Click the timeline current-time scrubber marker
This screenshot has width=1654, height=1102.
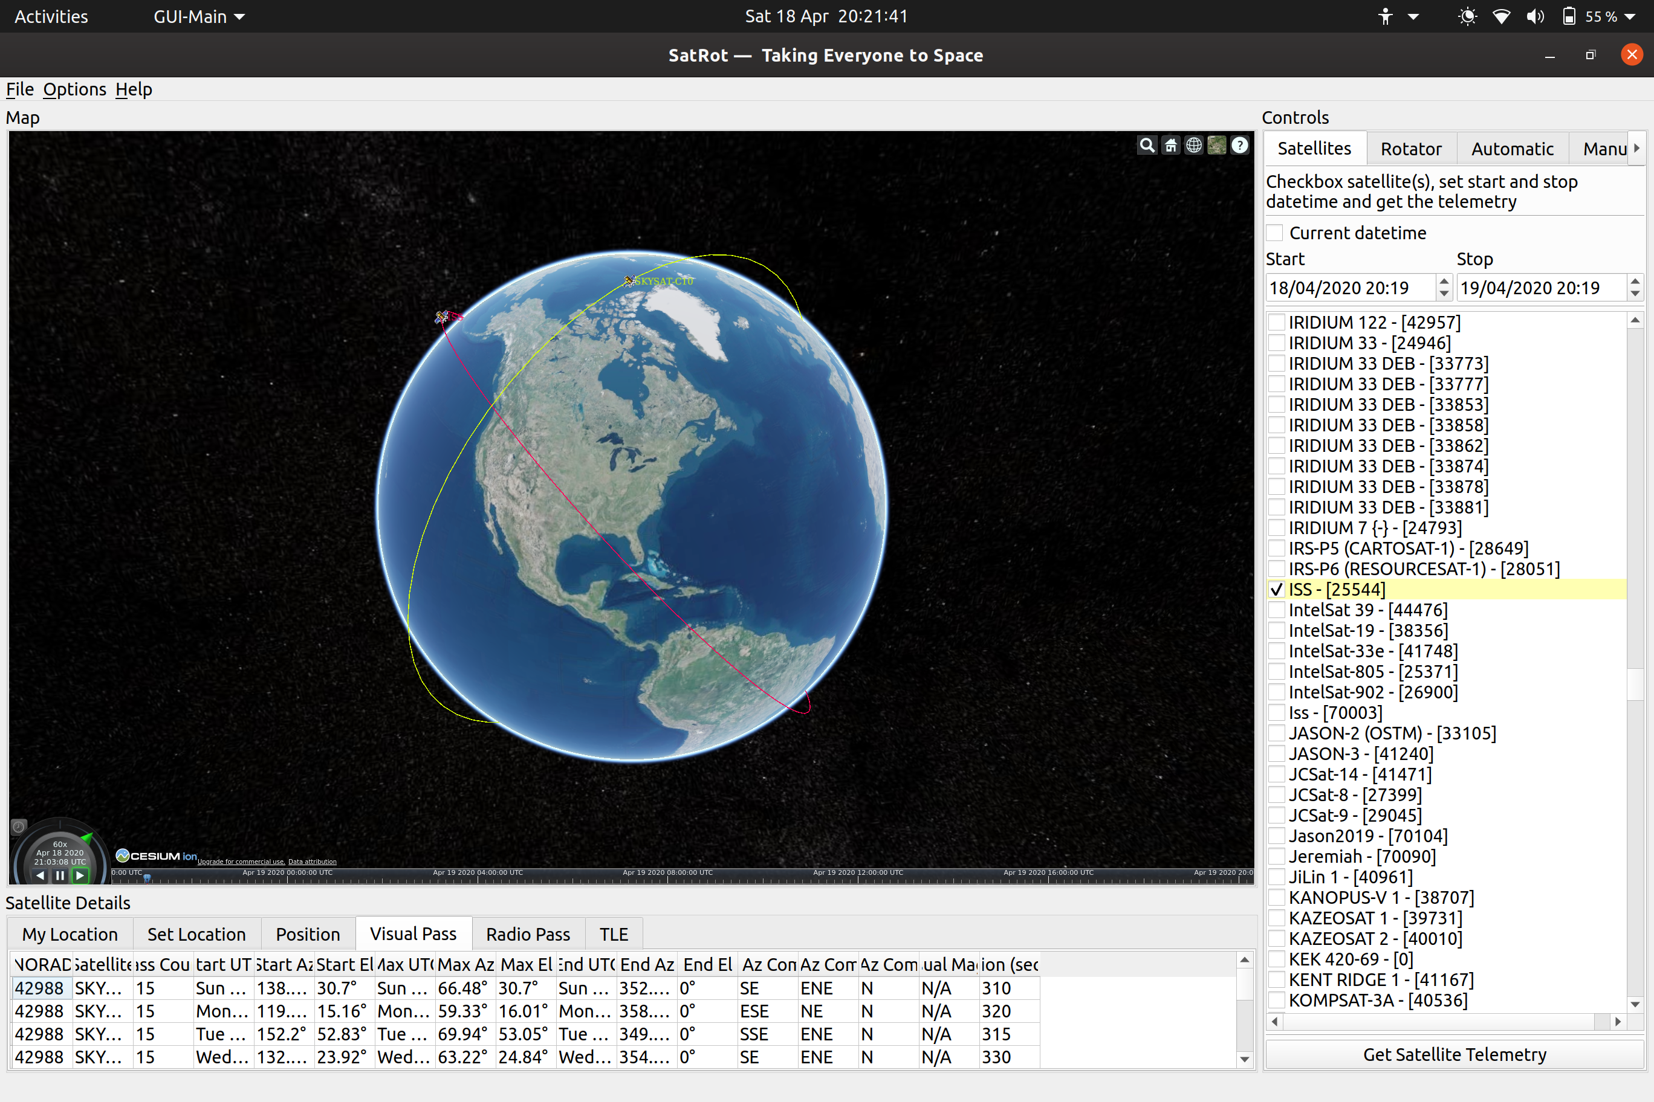tap(147, 878)
